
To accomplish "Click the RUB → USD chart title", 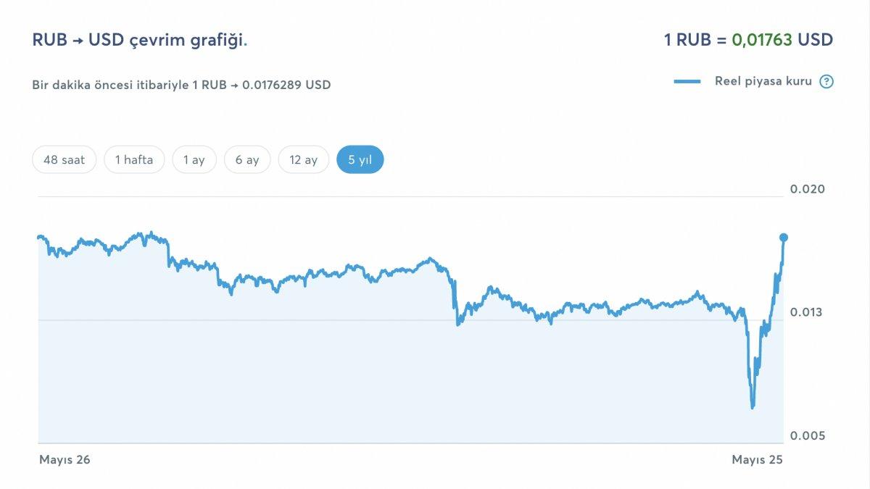I will pos(140,41).
